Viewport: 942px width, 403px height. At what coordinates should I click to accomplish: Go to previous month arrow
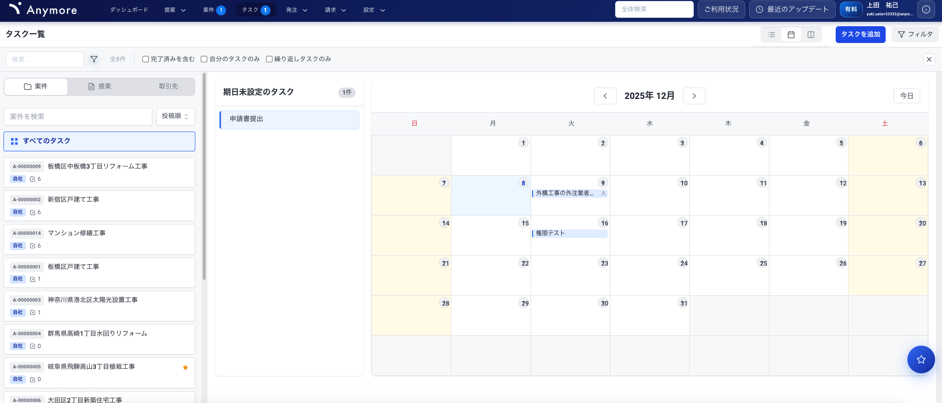605,96
